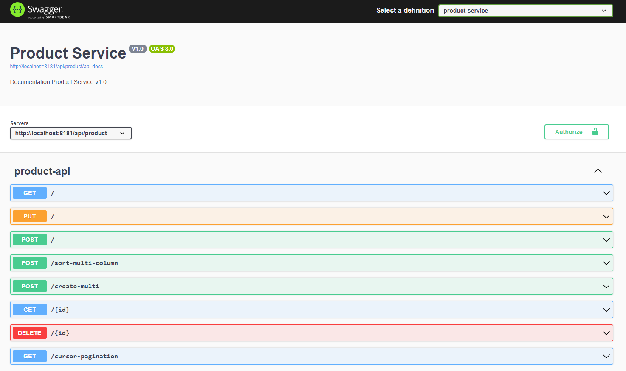Expand the GET / endpoint chevron
Viewport: 626px width, 371px height.
[x=606, y=193]
